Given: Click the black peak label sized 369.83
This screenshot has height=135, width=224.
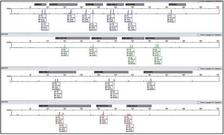Looking at the screenshot, I should (x=151, y=86).
